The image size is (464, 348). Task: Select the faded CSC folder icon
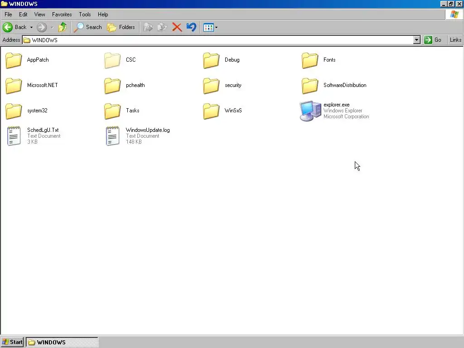pos(112,60)
